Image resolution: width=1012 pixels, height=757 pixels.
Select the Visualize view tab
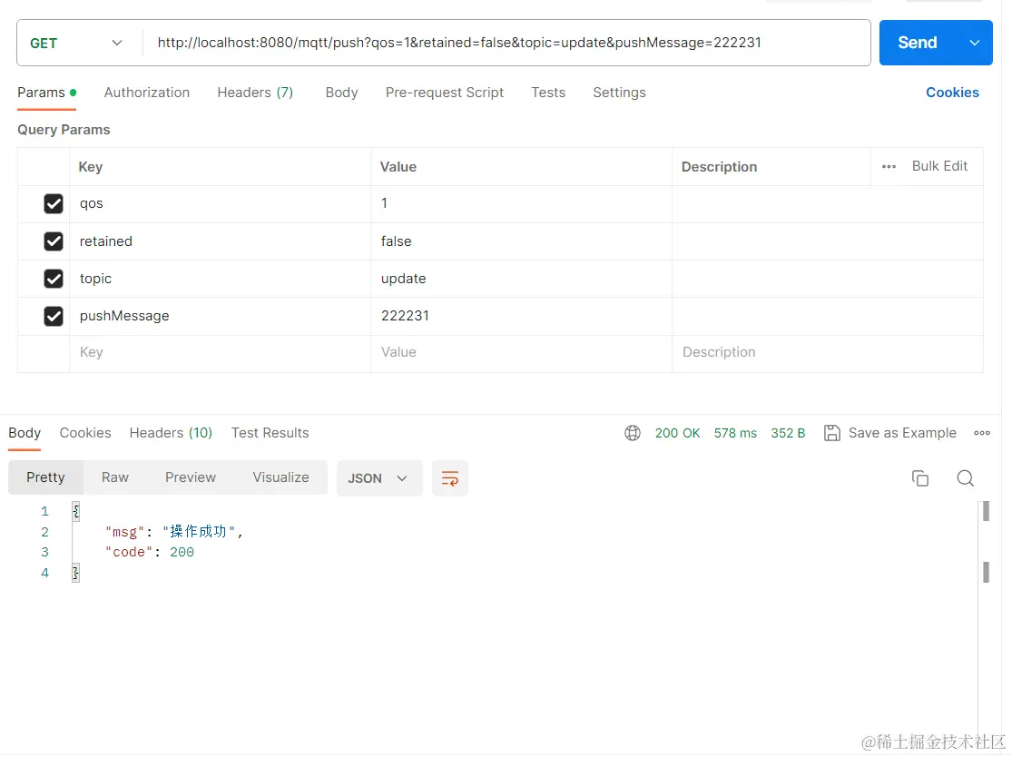[280, 477]
